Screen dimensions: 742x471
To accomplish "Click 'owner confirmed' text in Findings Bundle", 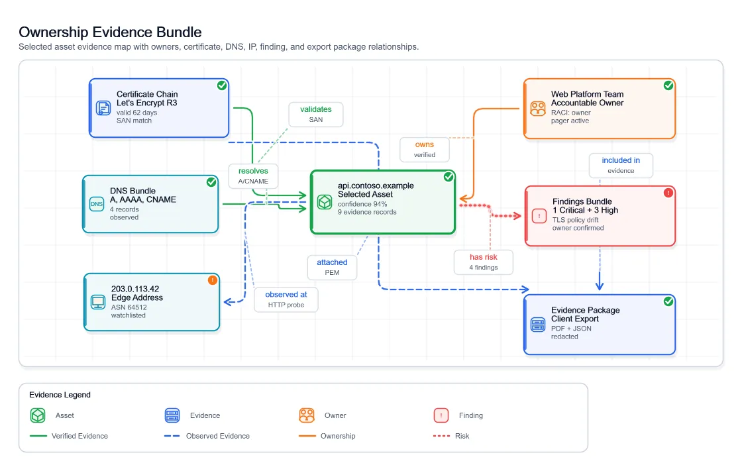I will click(x=578, y=228).
